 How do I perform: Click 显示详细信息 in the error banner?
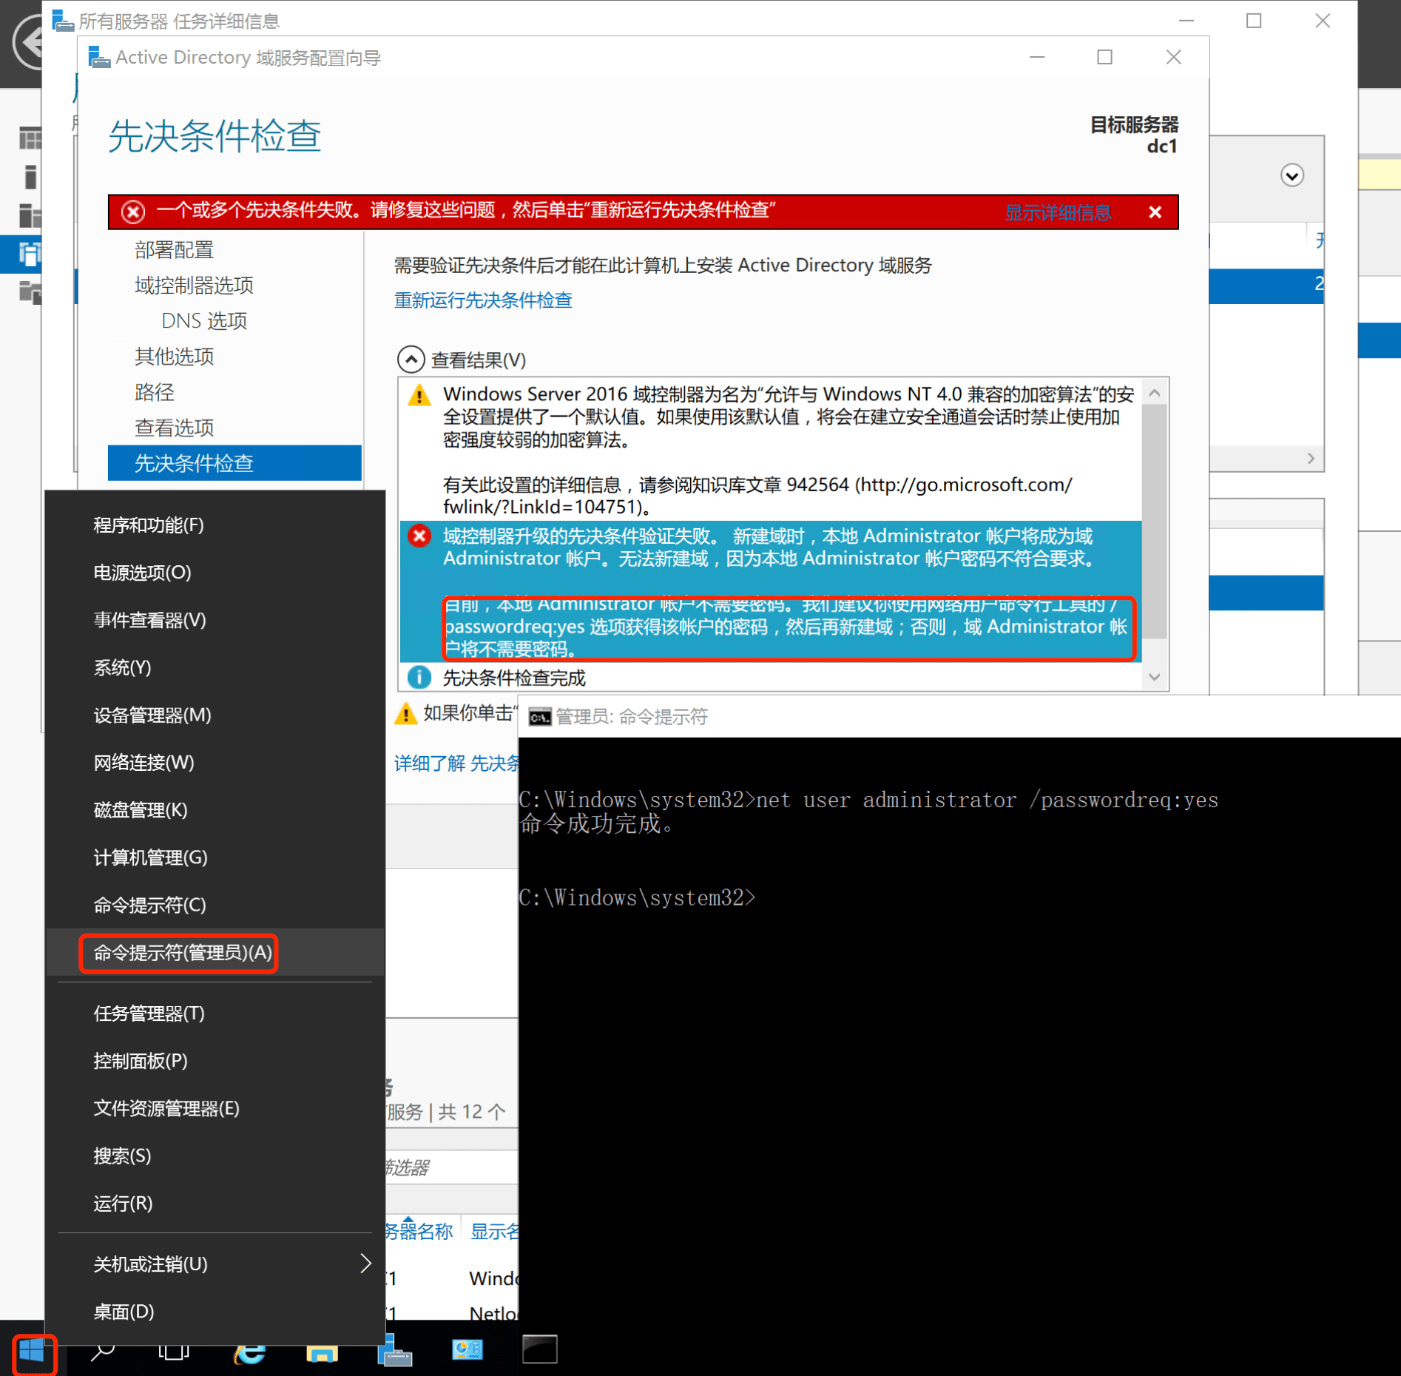(x=1058, y=213)
